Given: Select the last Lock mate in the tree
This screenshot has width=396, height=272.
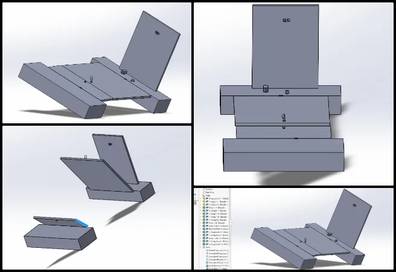Looking at the screenshot, I should (x=207, y=268).
